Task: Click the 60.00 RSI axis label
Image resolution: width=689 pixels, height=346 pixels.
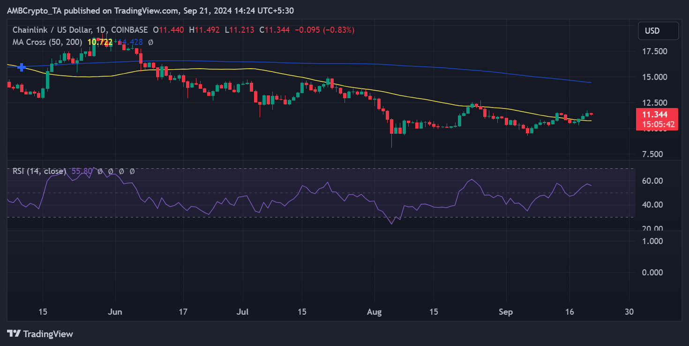Action: (x=652, y=180)
